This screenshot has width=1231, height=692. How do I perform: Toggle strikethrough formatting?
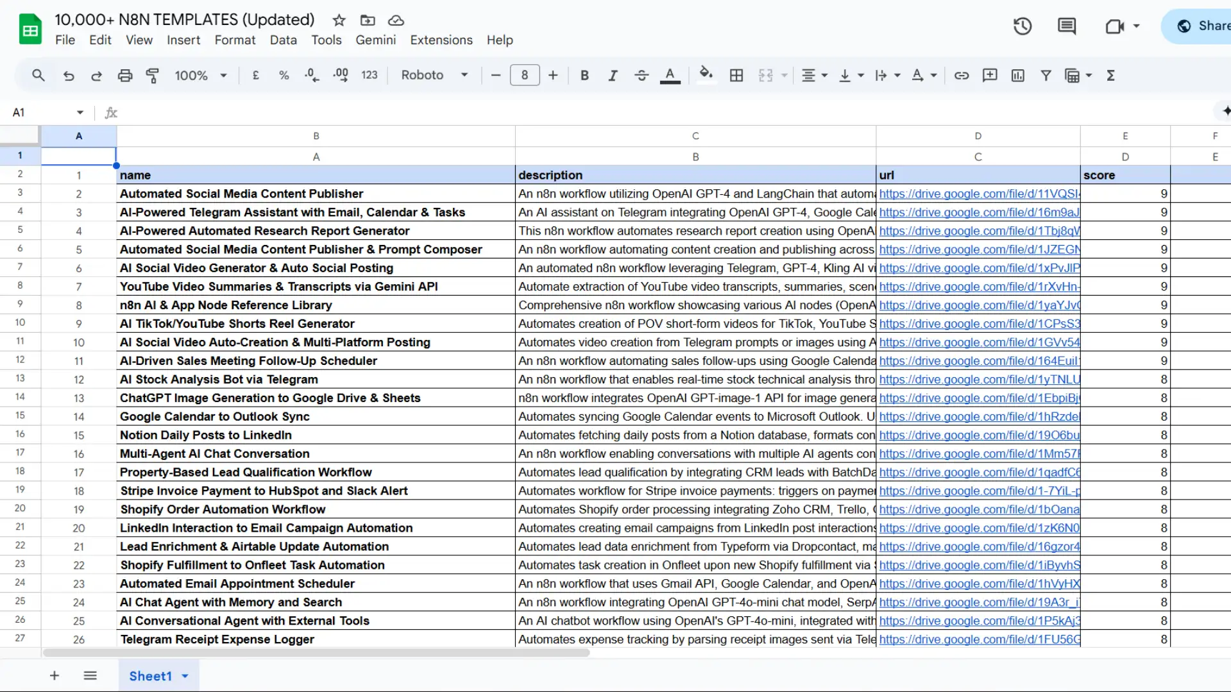point(641,75)
